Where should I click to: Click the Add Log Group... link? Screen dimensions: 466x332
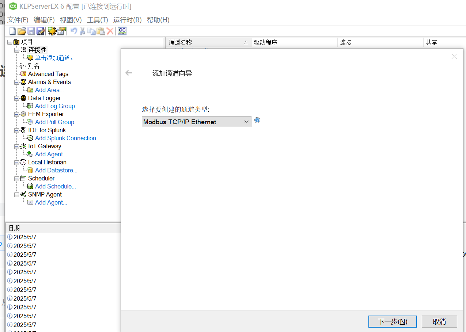point(57,106)
